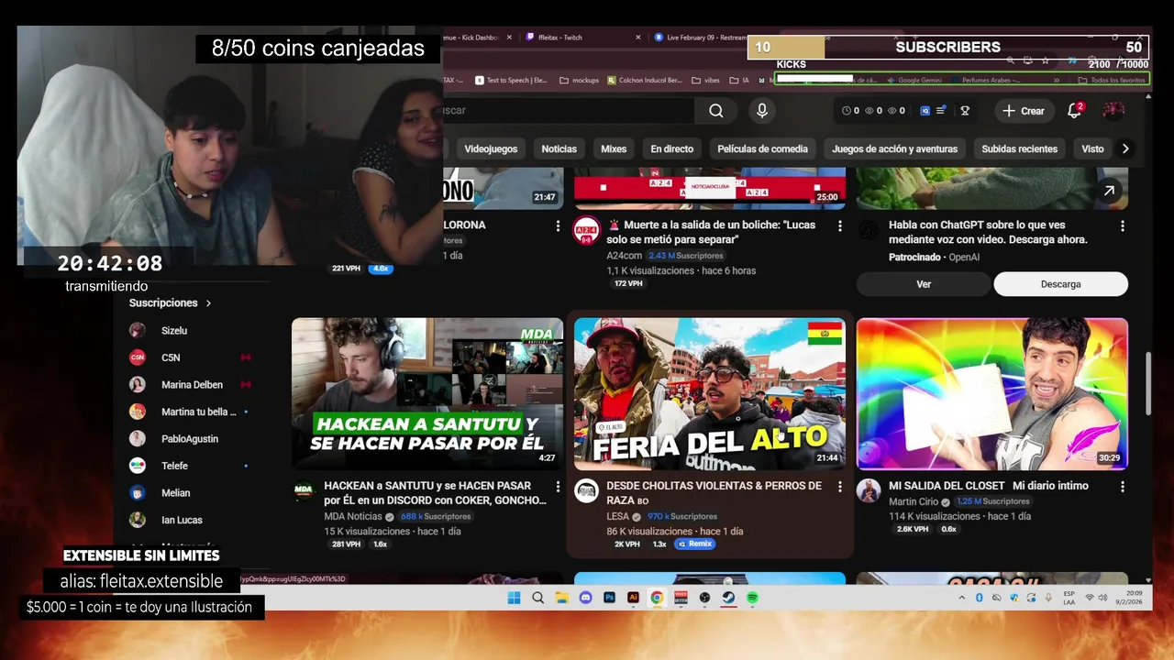Open Illustrator from the taskbar
The image size is (1174, 660).
(x=633, y=598)
